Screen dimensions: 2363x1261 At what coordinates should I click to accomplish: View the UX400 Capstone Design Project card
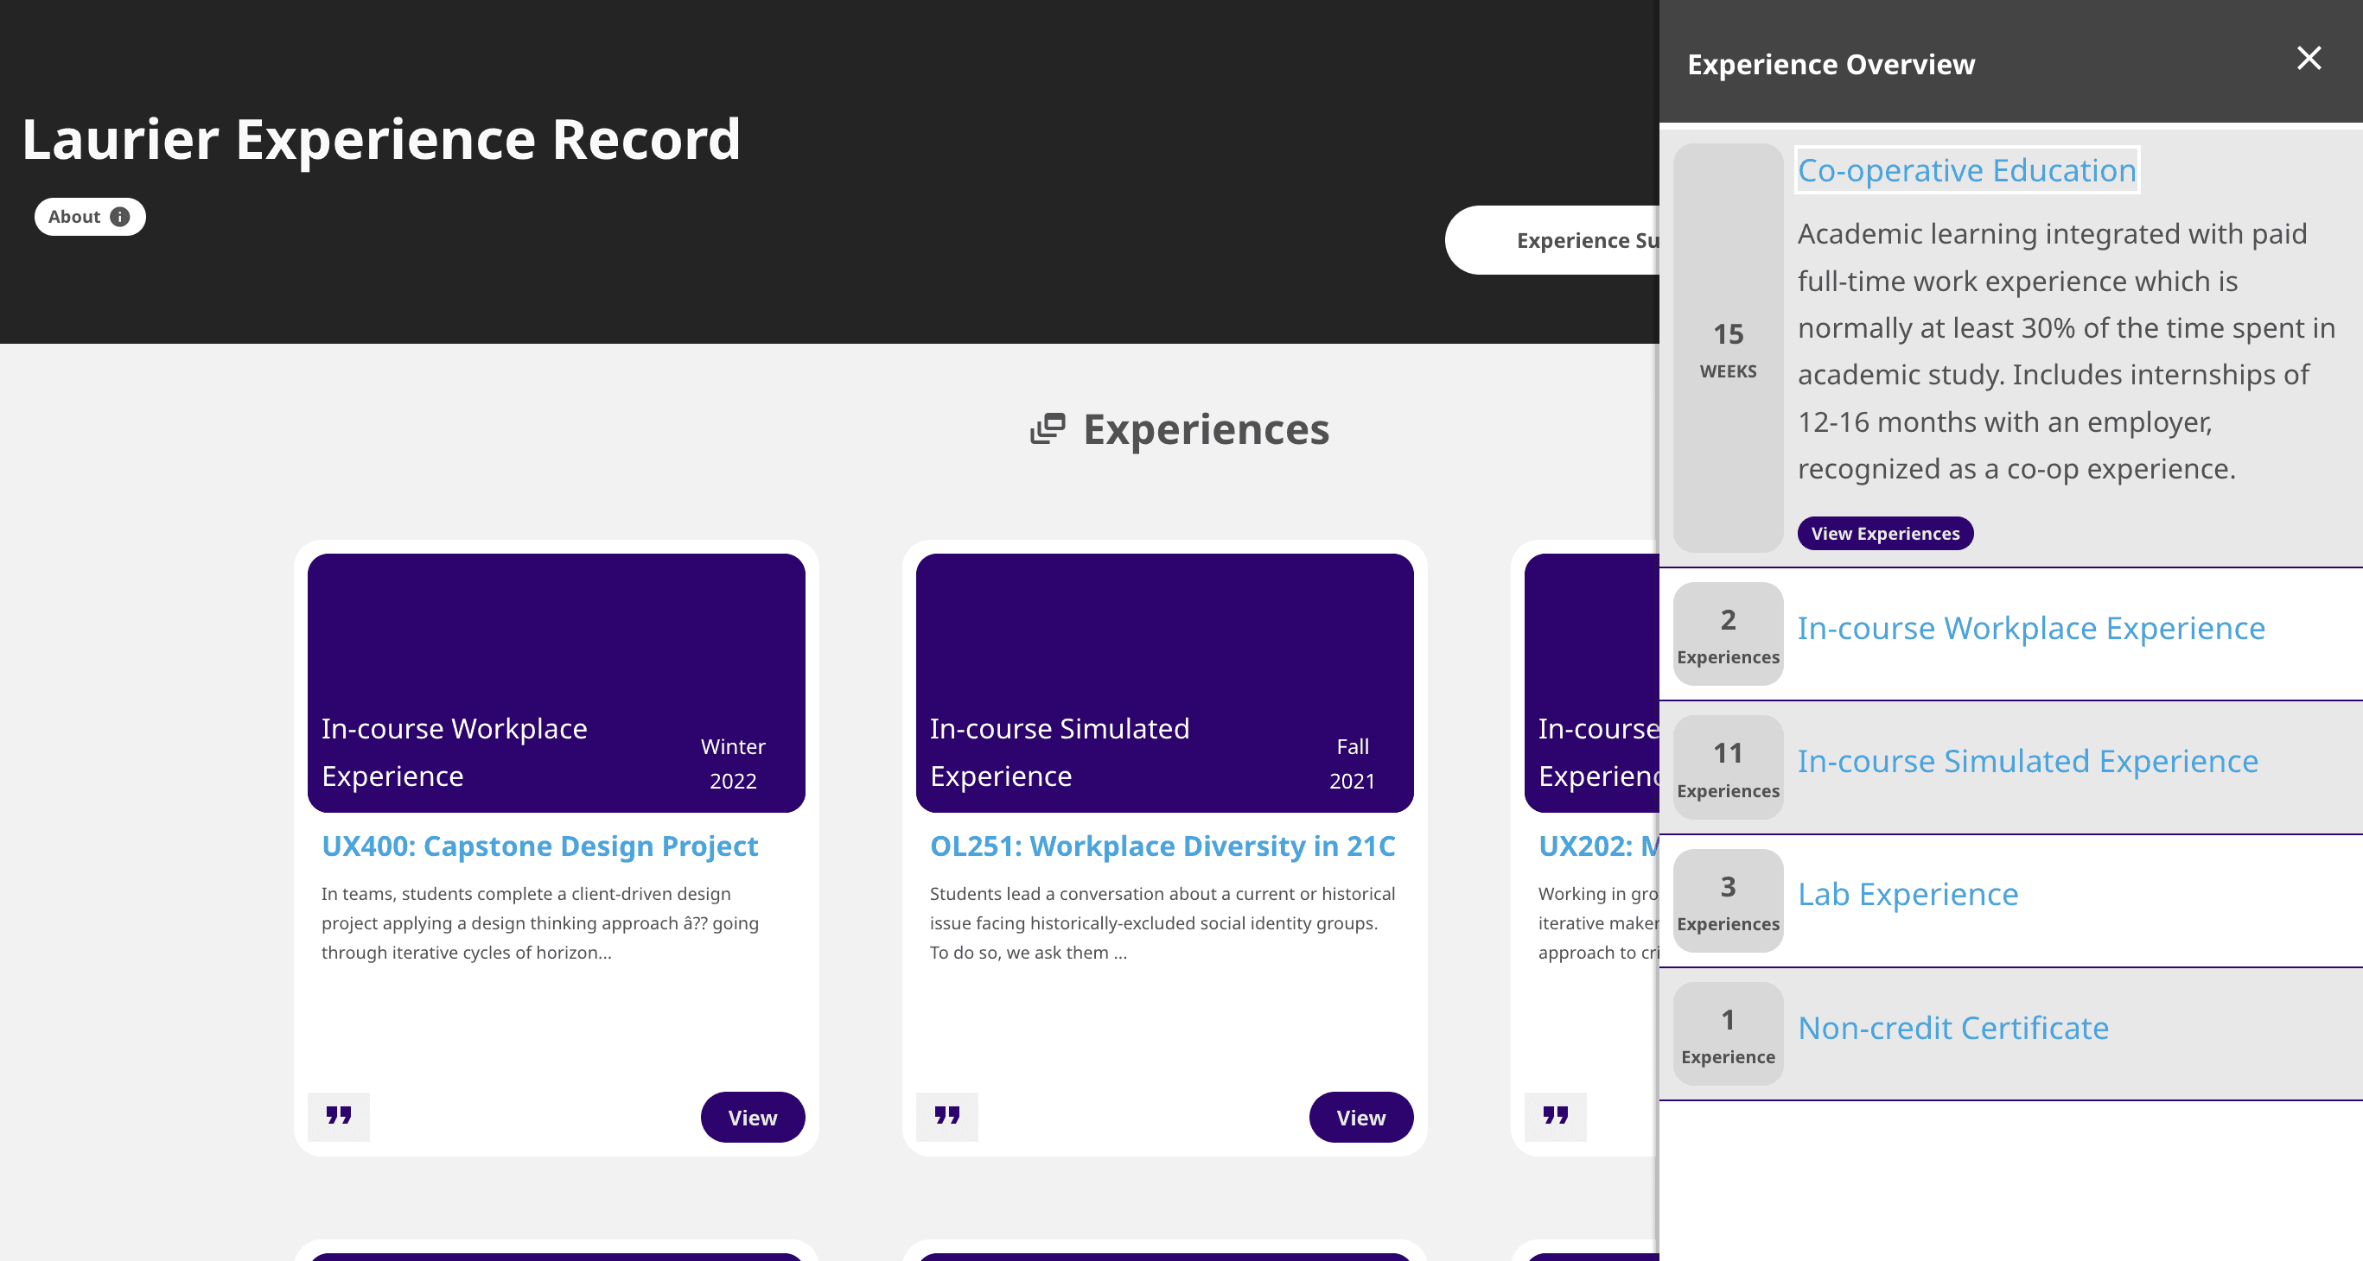coord(751,1117)
